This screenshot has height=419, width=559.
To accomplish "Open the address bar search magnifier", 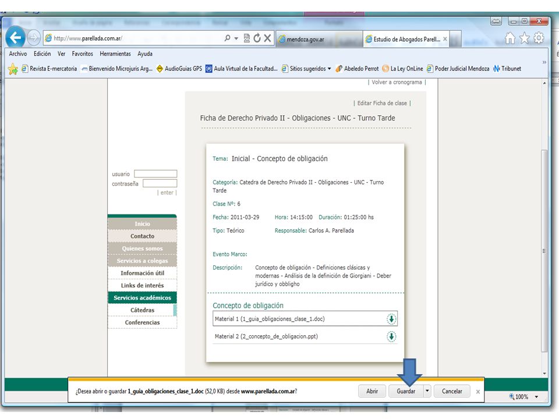I will tap(227, 38).
